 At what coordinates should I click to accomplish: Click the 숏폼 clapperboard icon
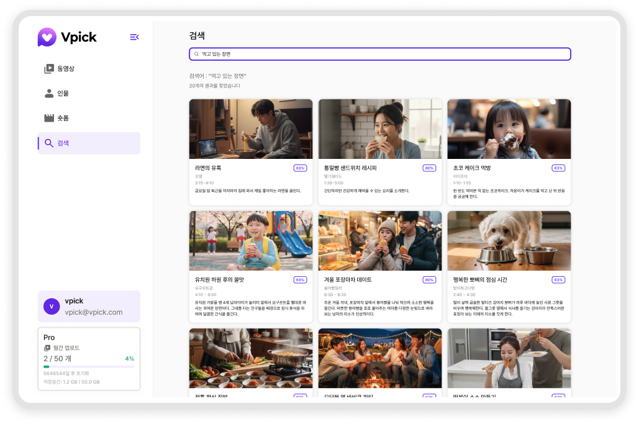(49, 118)
